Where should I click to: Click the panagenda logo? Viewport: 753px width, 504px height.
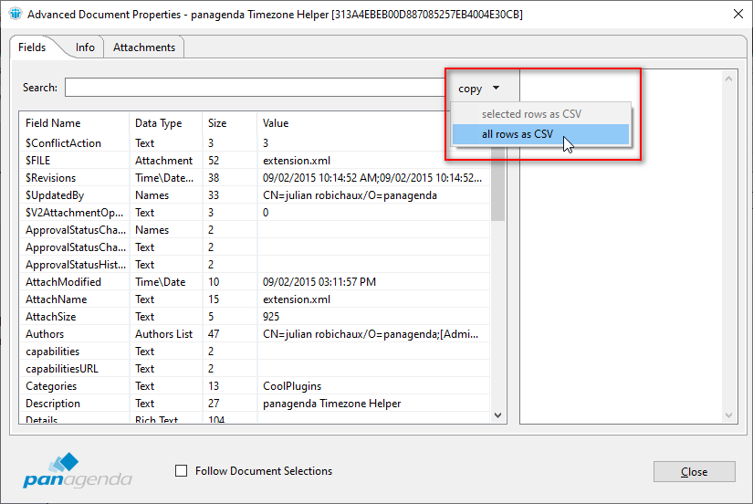pos(78,470)
